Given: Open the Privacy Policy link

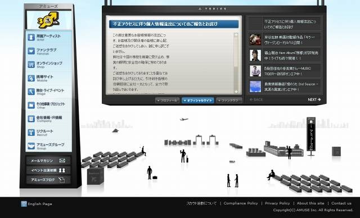Looking at the screenshot, I should coord(277,203).
